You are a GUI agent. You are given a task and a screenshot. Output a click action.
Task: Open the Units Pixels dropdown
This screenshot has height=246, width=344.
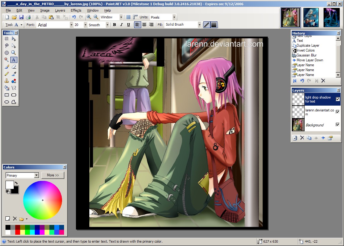(x=174, y=17)
